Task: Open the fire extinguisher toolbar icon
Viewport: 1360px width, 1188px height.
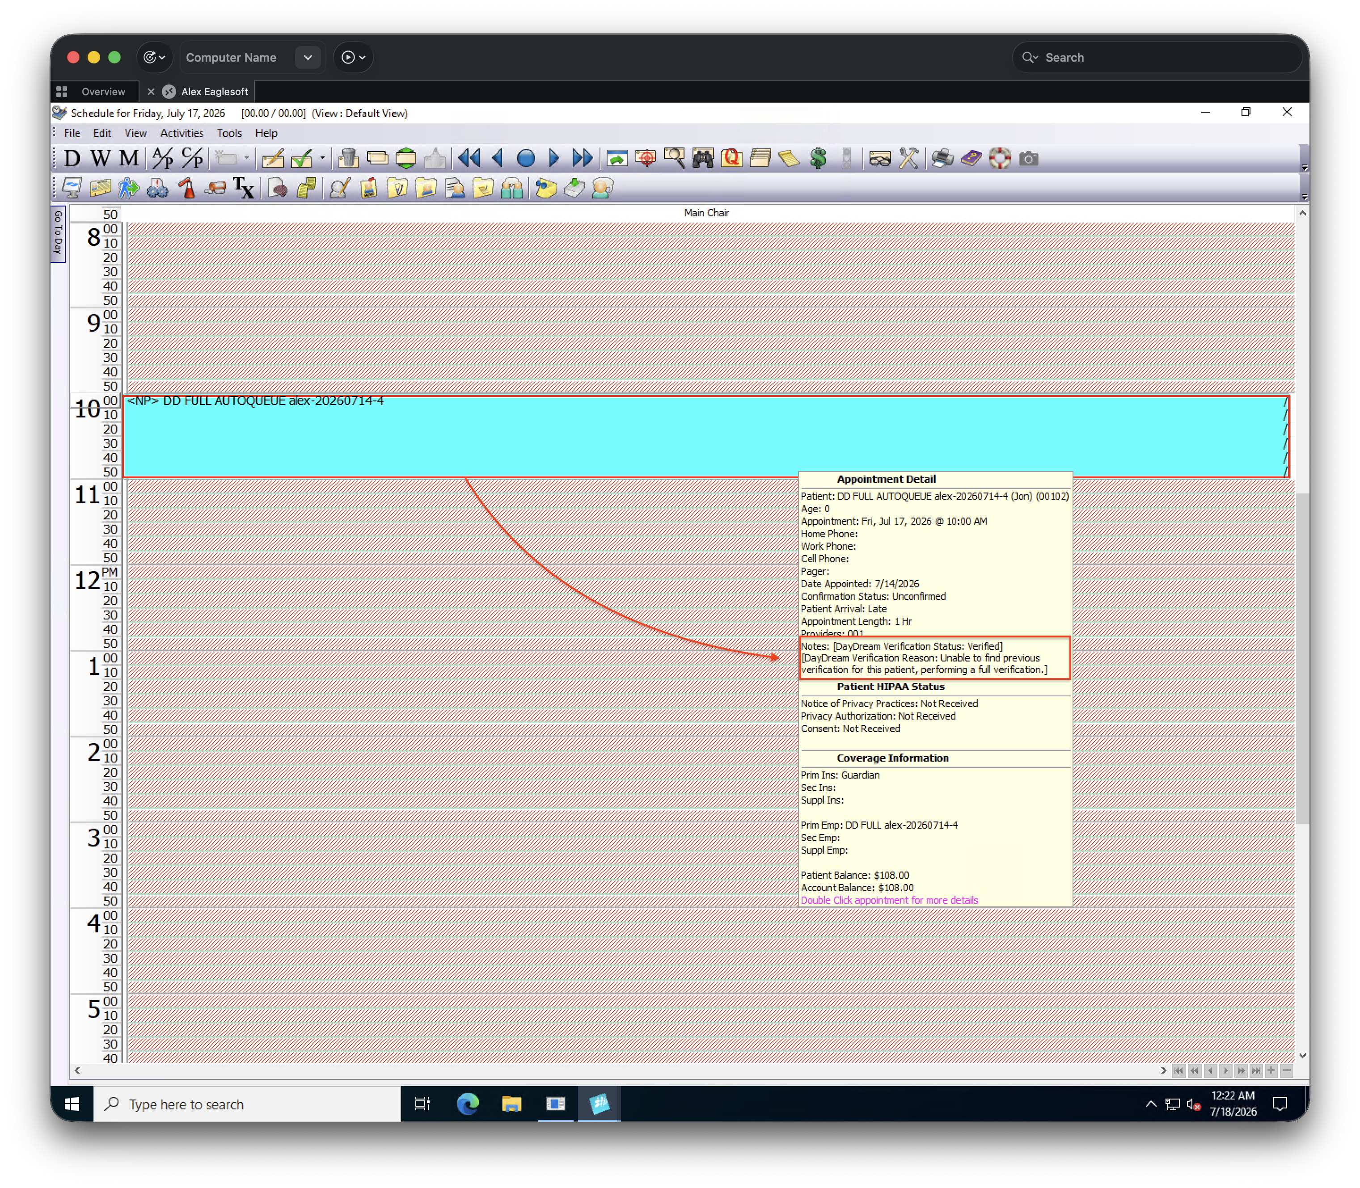Action: click(188, 188)
